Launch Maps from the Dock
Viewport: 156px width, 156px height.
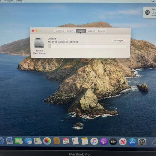point(37,141)
